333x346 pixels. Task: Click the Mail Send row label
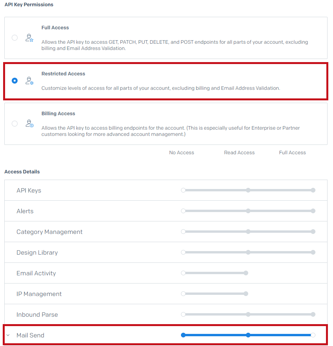[30, 335]
